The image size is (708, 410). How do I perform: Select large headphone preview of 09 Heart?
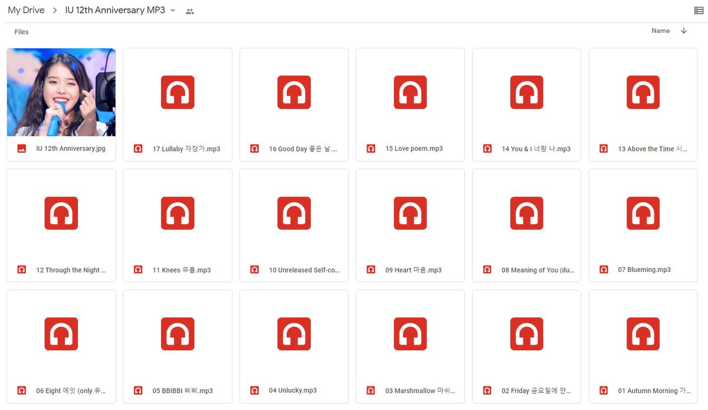click(411, 213)
